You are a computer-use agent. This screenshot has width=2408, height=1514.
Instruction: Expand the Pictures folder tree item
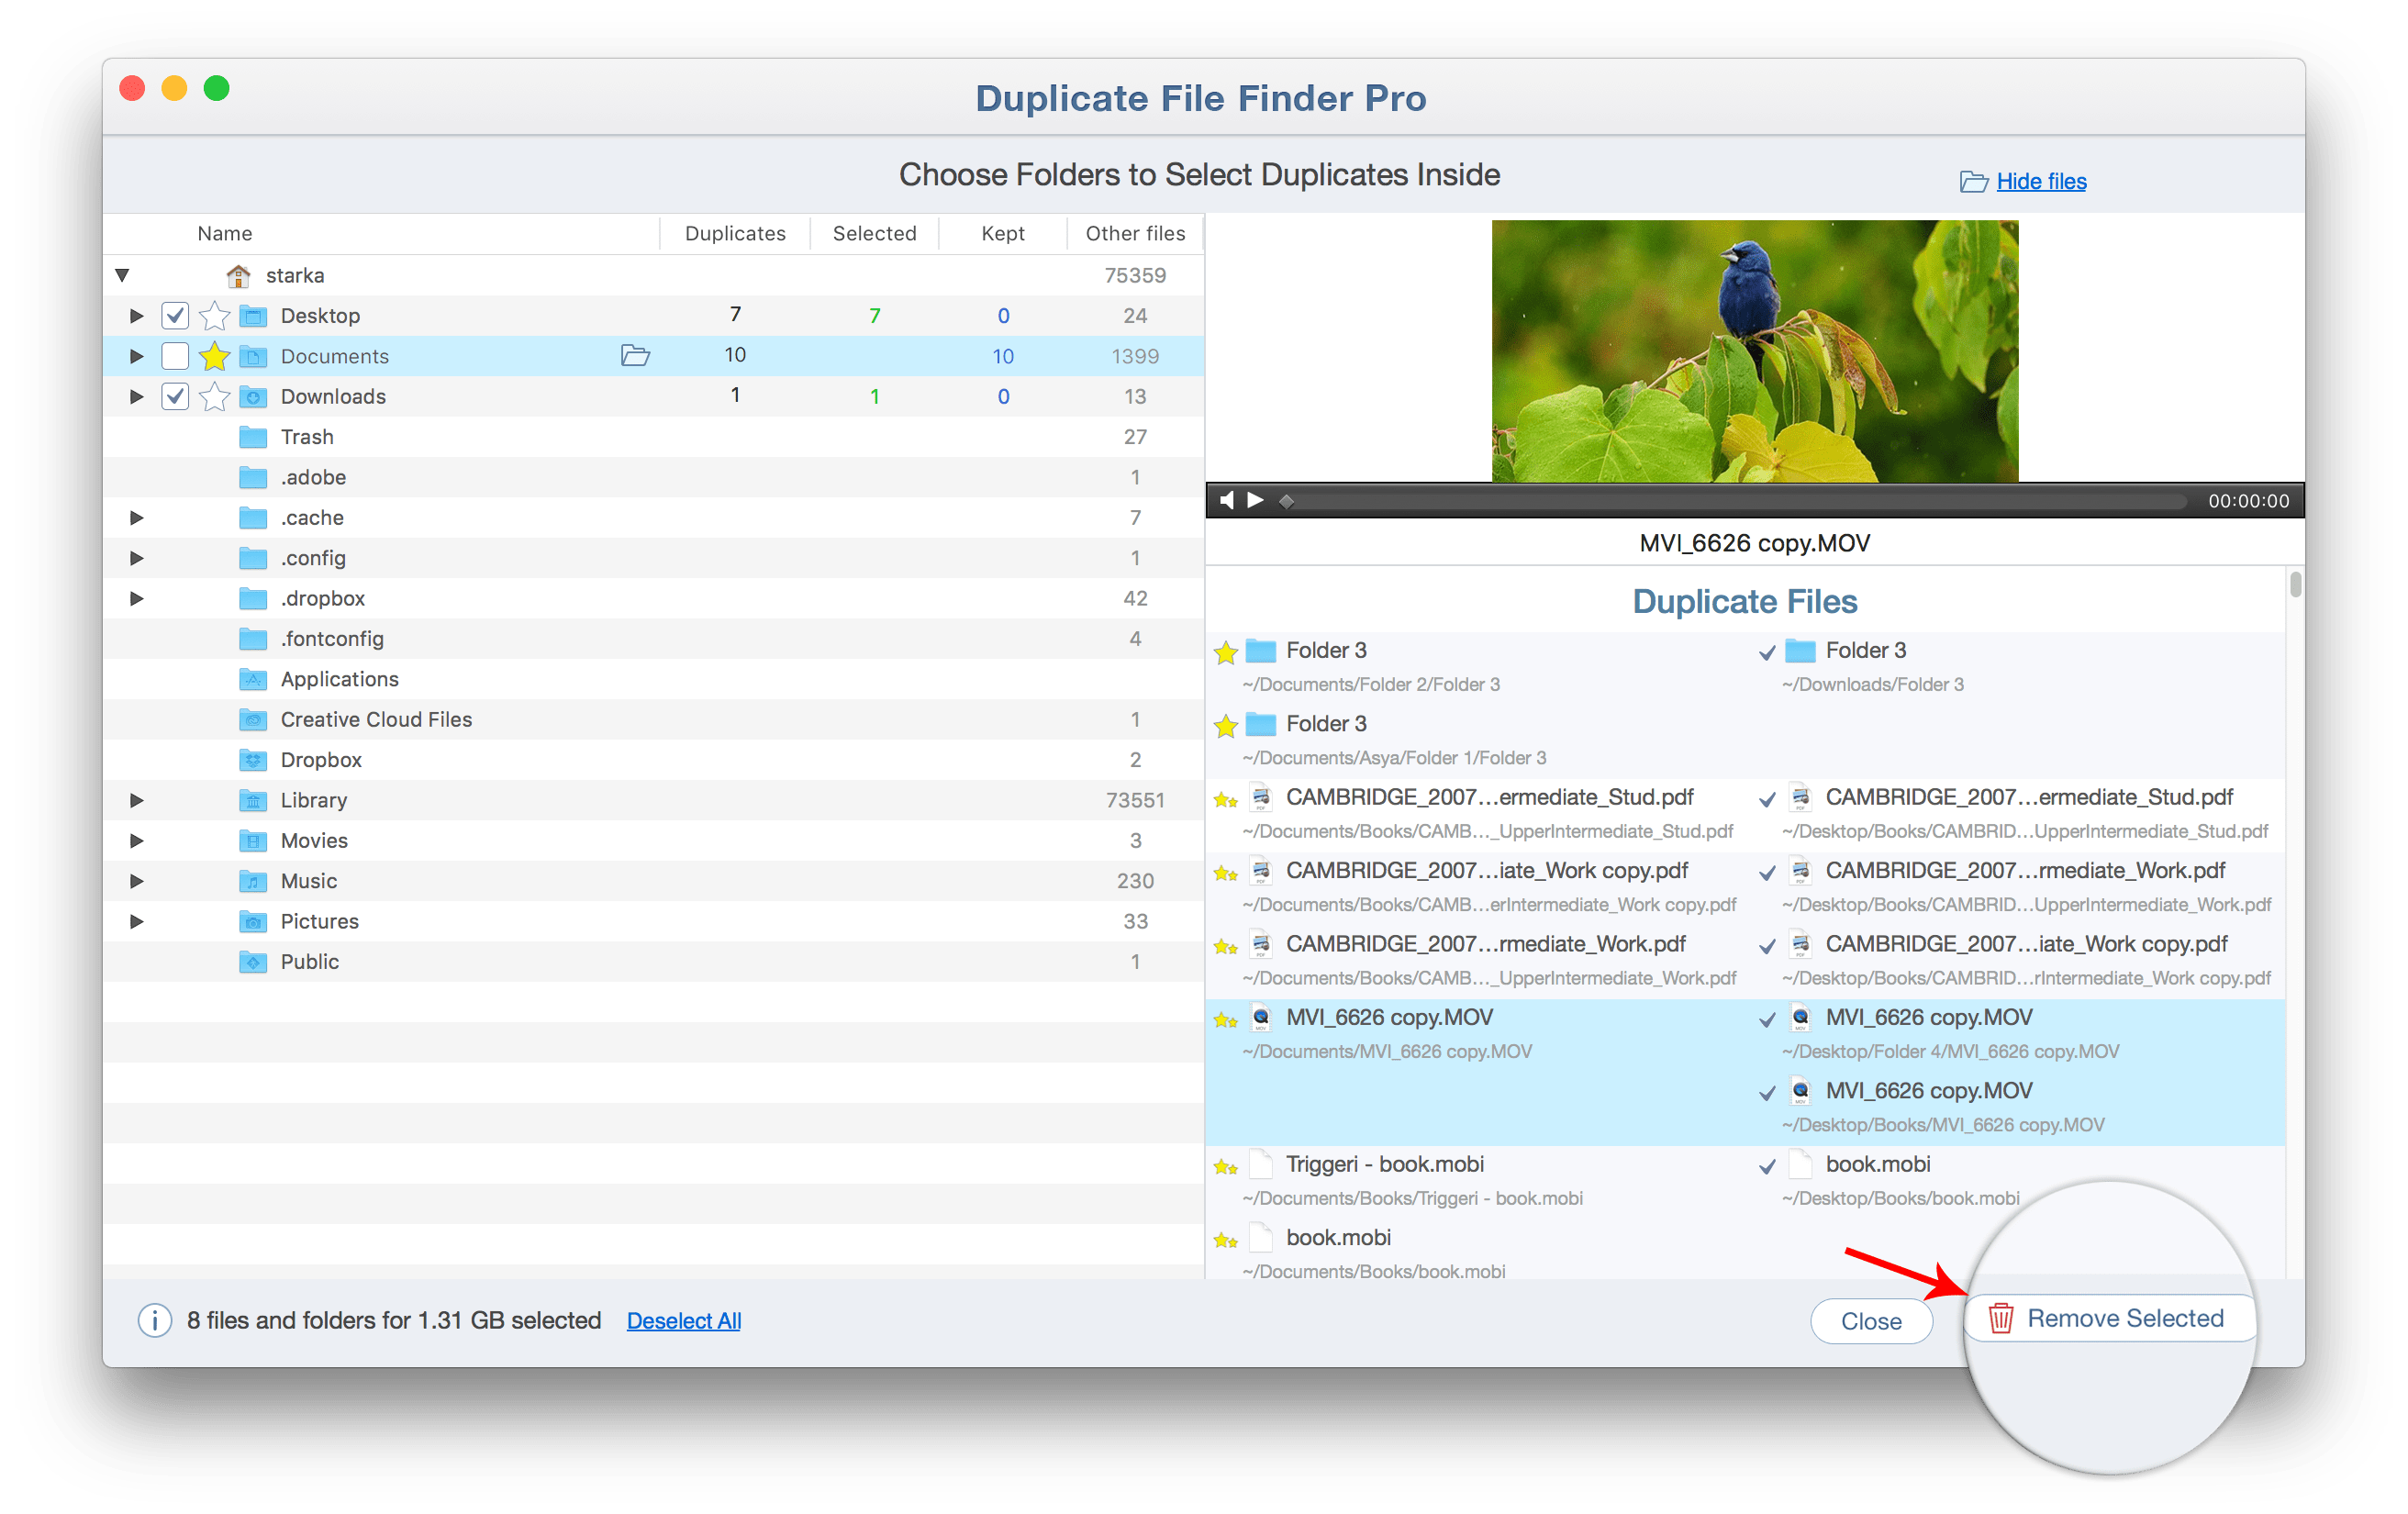pyautogui.click(x=139, y=924)
